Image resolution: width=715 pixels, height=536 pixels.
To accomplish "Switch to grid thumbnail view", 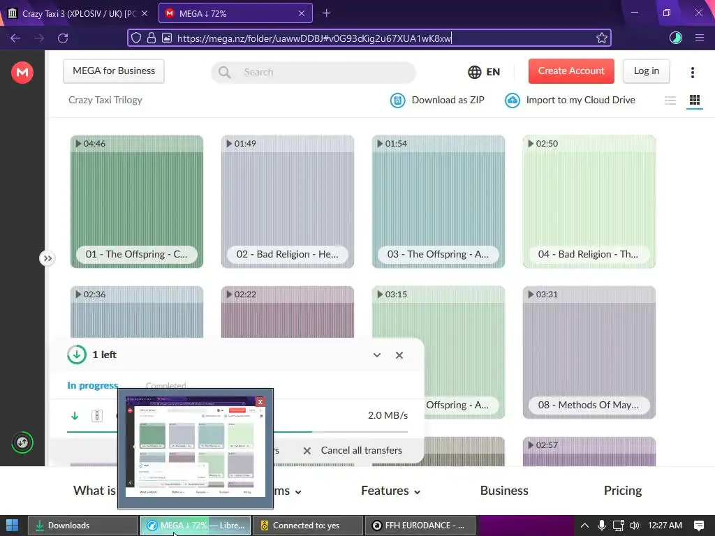I will click(x=695, y=100).
